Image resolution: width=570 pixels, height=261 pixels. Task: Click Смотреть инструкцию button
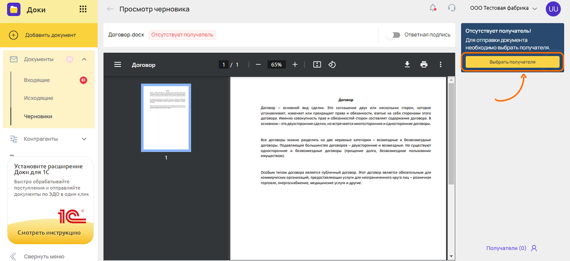pyautogui.click(x=49, y=232)
